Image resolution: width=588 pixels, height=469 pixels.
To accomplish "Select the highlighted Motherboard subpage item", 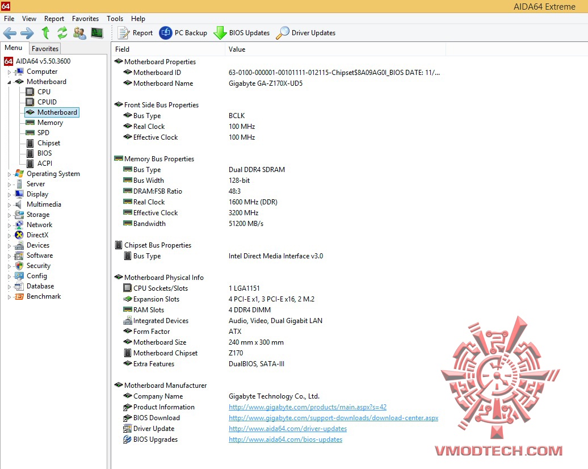I will (x=52, y=112).
